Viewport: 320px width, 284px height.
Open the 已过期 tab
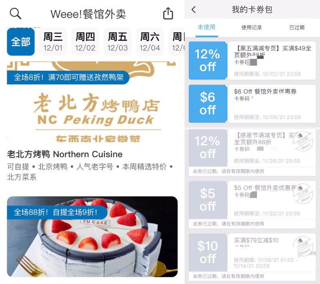[x=297, y=27]
